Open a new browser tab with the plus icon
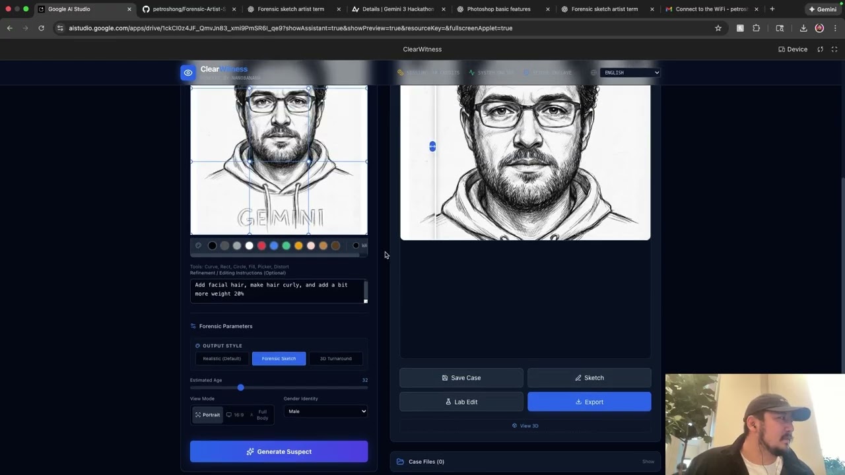The image size is (845, 475). [x=772, y=9]
